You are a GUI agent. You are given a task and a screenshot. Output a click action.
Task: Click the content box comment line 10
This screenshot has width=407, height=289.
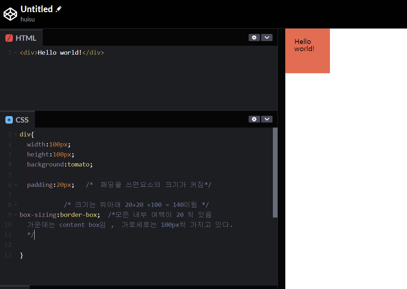tap(130, 225)
